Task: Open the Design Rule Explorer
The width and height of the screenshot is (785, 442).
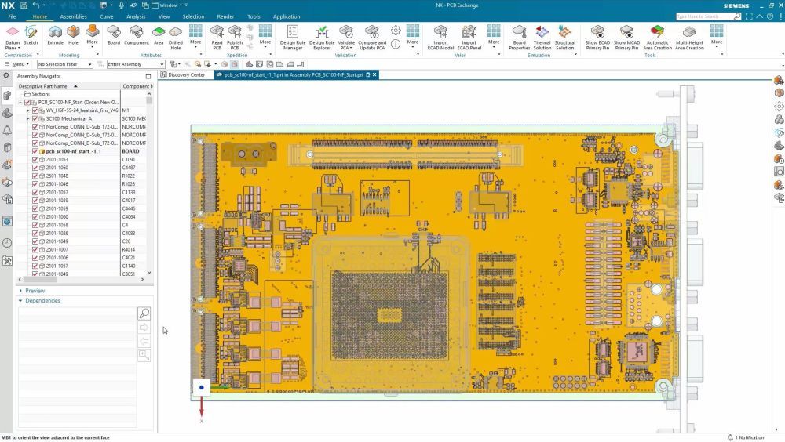Action: pyautogui.click(x=321, y=38)
